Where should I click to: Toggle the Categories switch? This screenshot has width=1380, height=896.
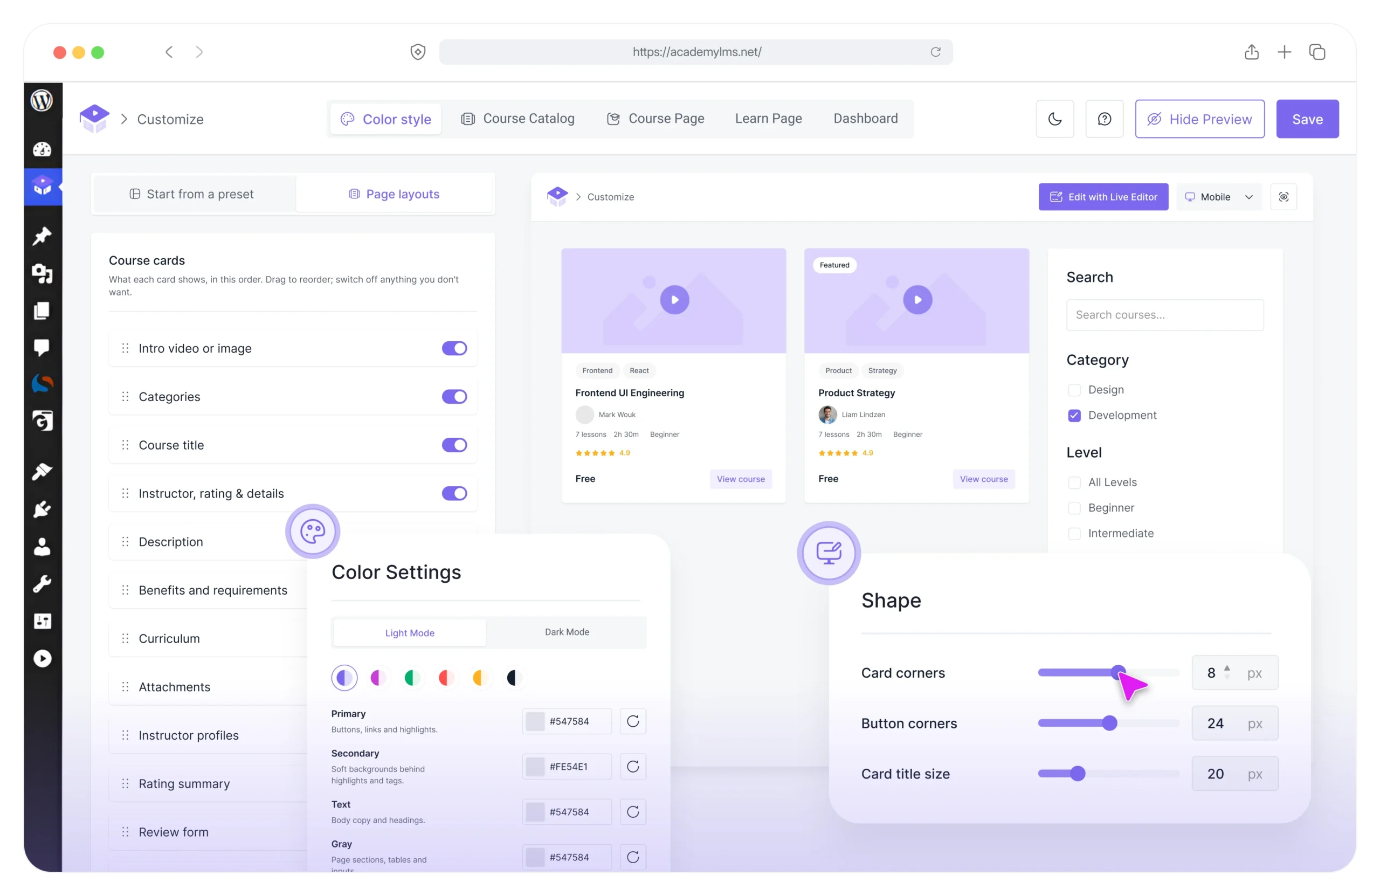[x=454, y=397]
